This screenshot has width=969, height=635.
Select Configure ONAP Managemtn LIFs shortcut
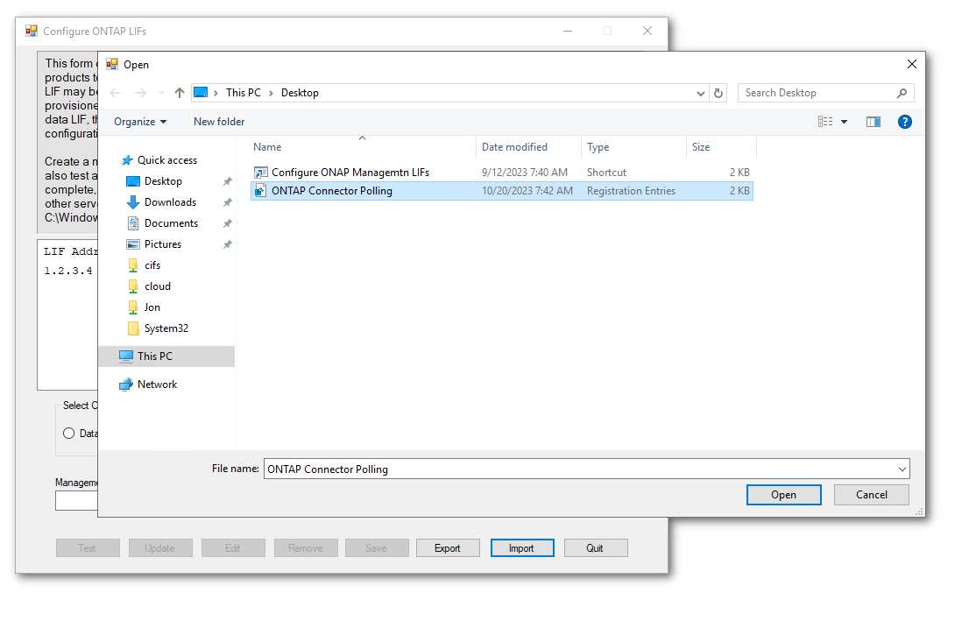click(x=350, y=173)
